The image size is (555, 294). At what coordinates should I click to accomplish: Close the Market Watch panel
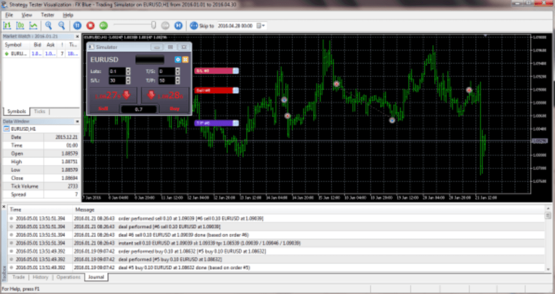pyautogui.click(x=78, y=36)
